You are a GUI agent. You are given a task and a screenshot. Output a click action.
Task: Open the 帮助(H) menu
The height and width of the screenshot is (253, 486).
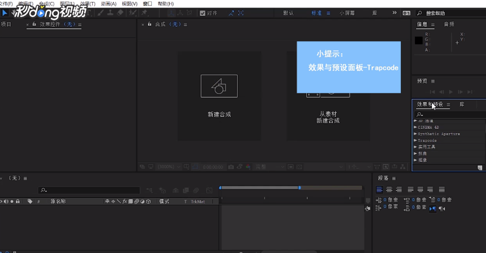click(x=166, y=4)
